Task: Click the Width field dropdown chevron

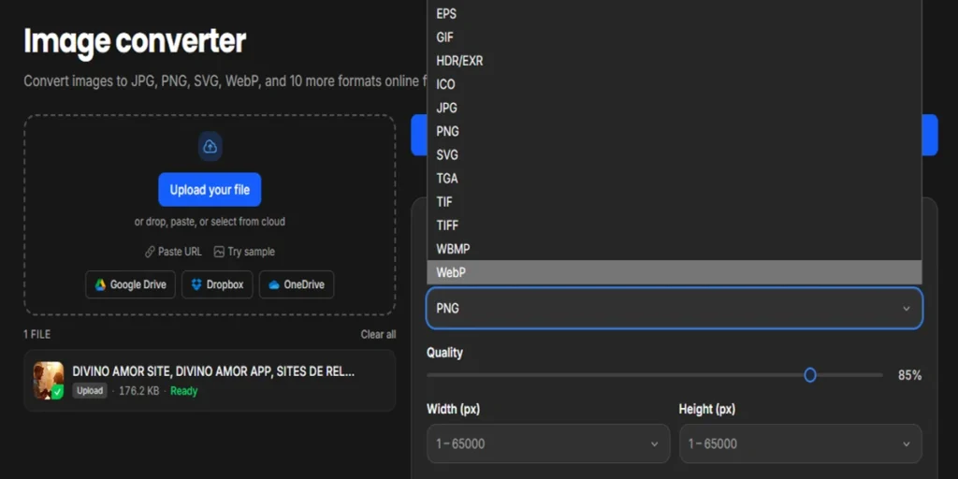Action: coord(654,444)
